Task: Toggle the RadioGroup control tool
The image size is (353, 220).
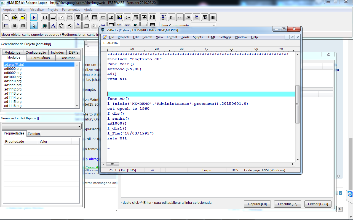Action: tap(70, 26)
